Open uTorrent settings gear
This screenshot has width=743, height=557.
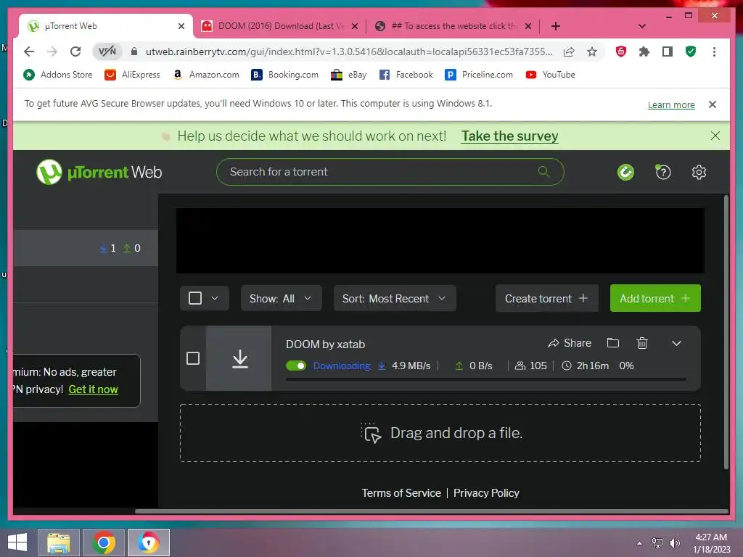699,172
